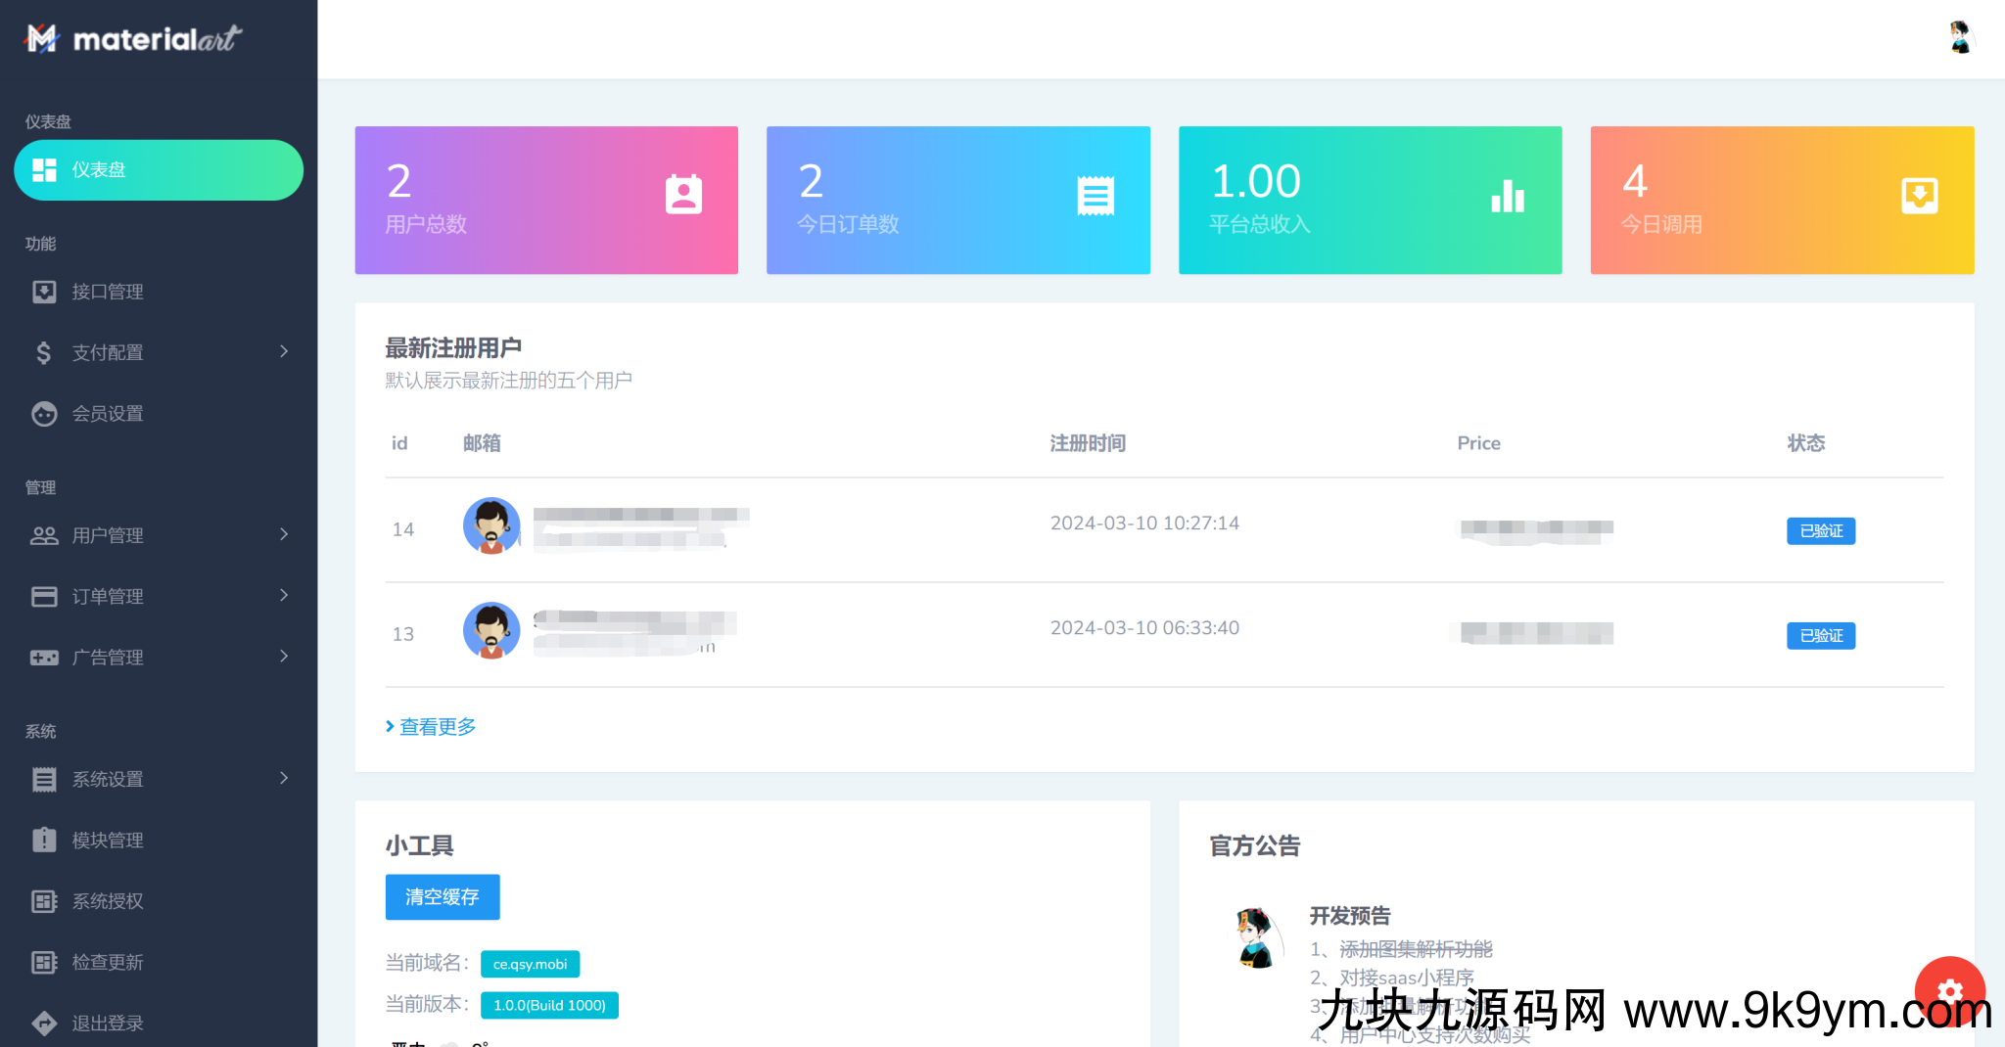The image size is (2005, 1047).
Task: Click 已验证 status badge for user 13
Action: (x=1820, y=636)
